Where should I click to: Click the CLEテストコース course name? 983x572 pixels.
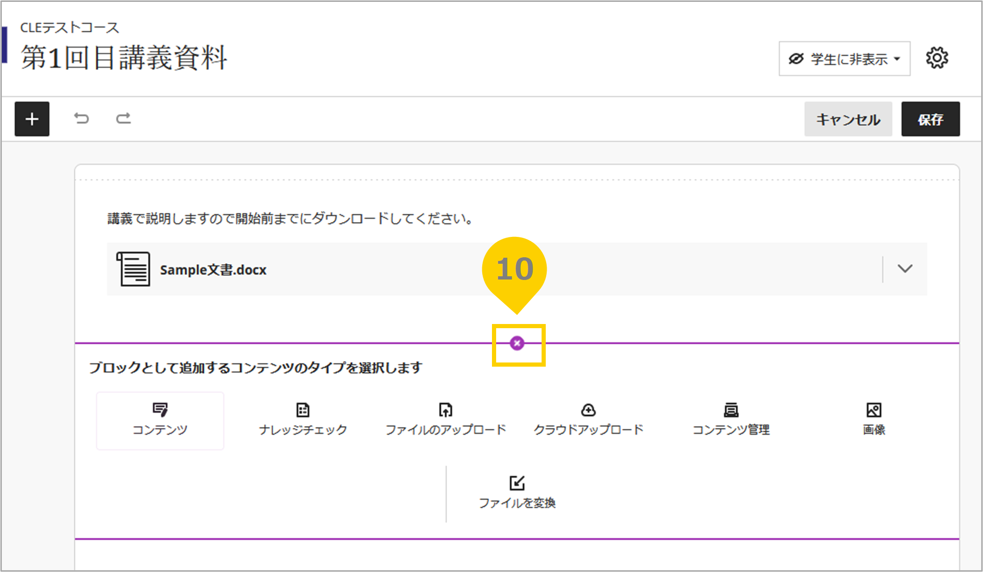pos(70,28)
